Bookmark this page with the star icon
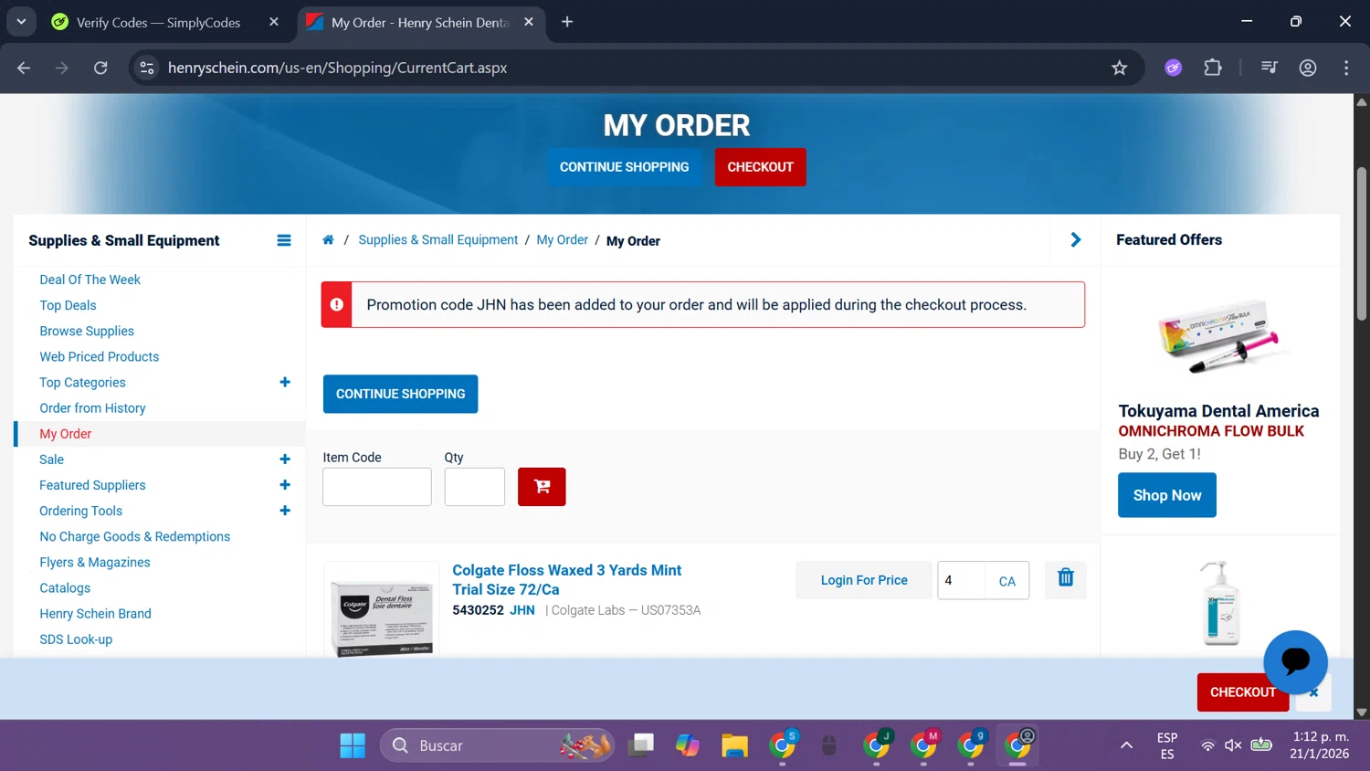1370x771 pixels. coord(1119,68)
